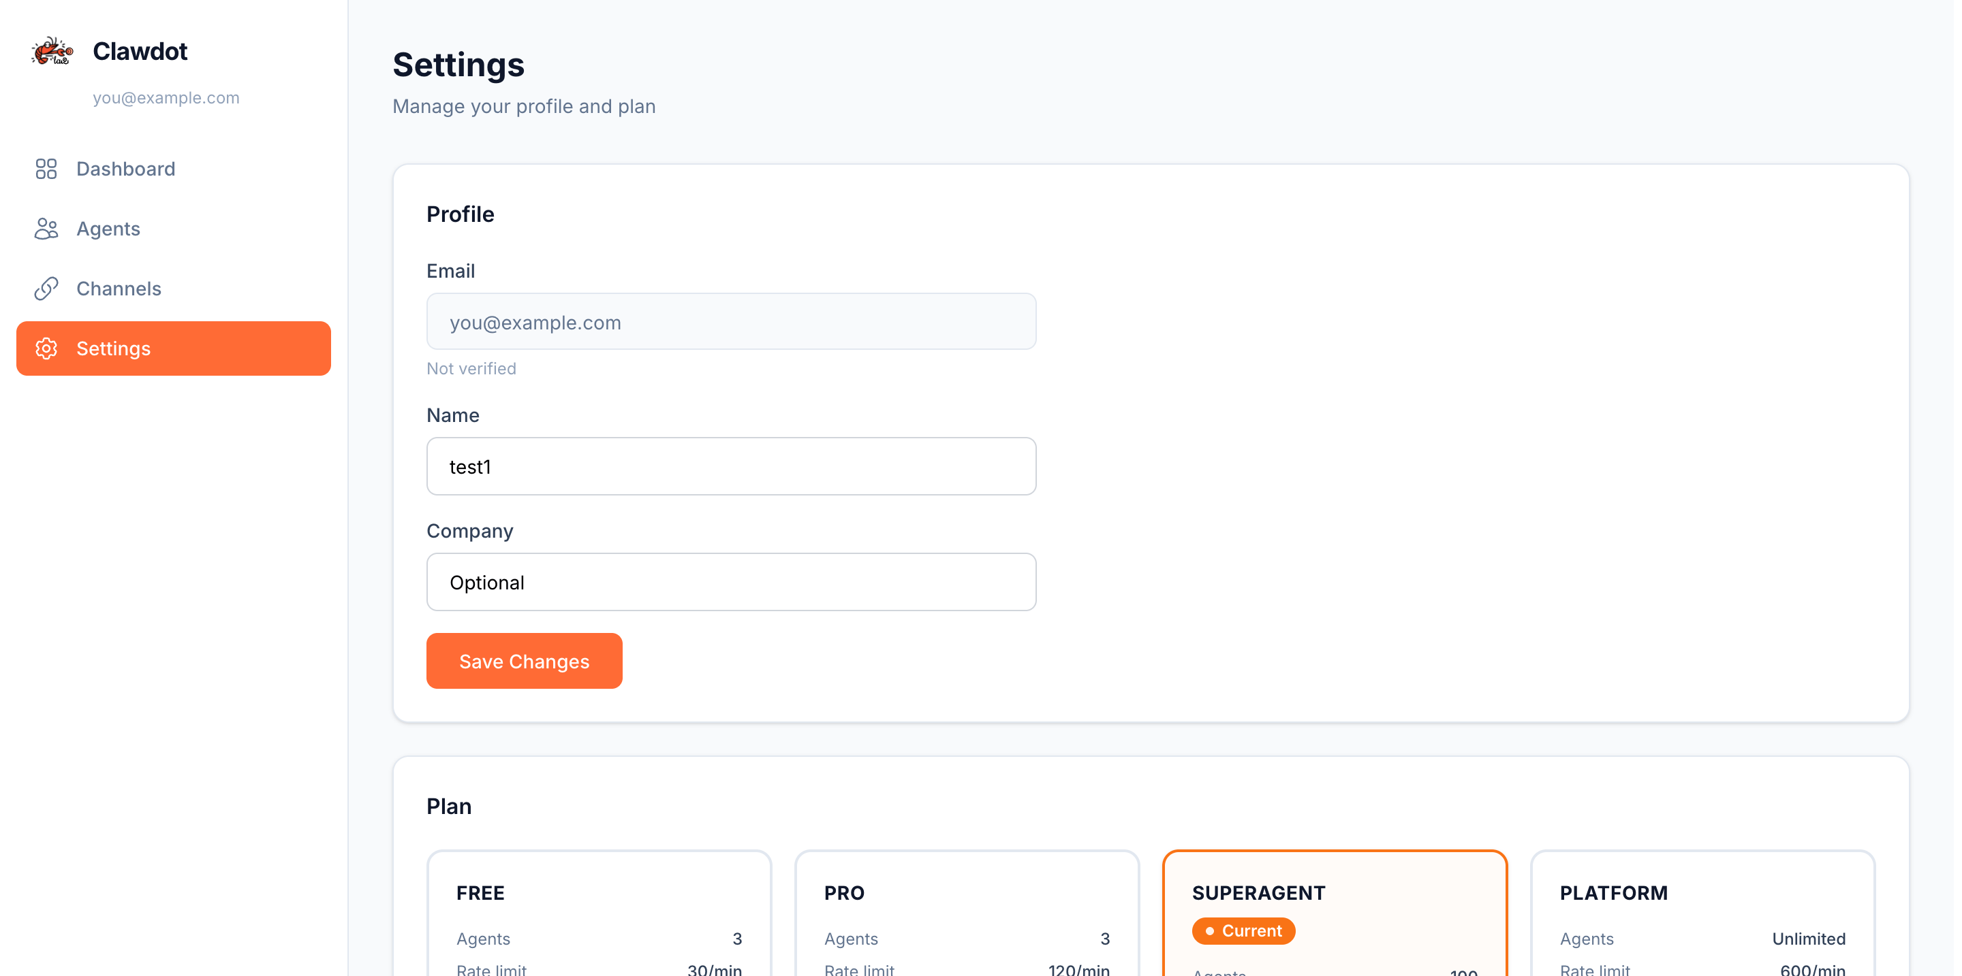
Task: Choose the PRO plan card
Action: click(967, 913)
